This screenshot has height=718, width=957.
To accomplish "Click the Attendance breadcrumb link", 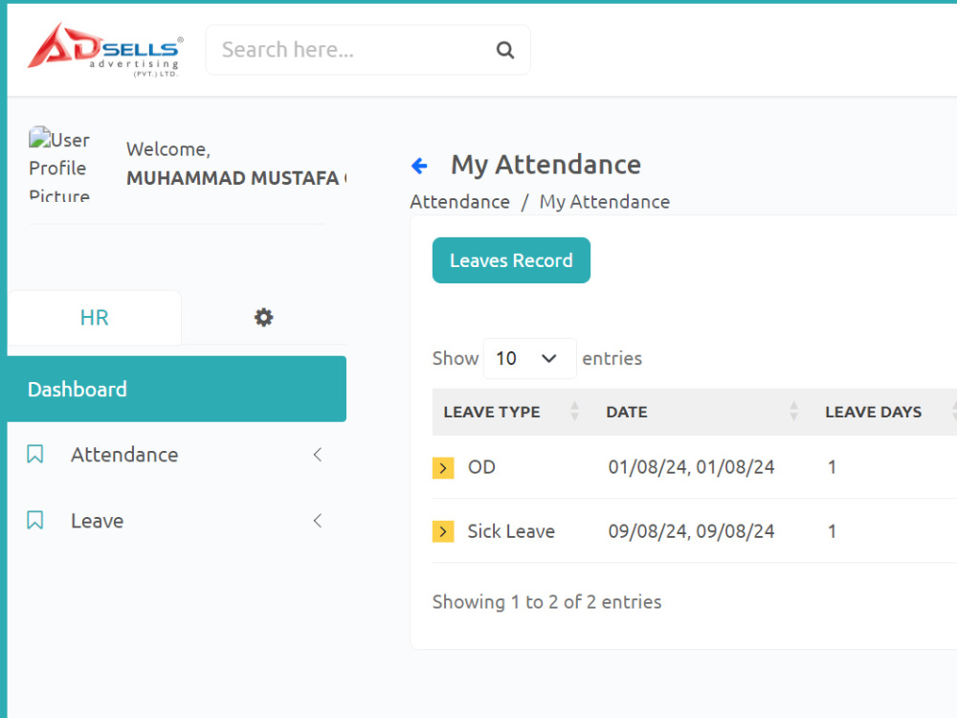I will (x=459, y=202).
